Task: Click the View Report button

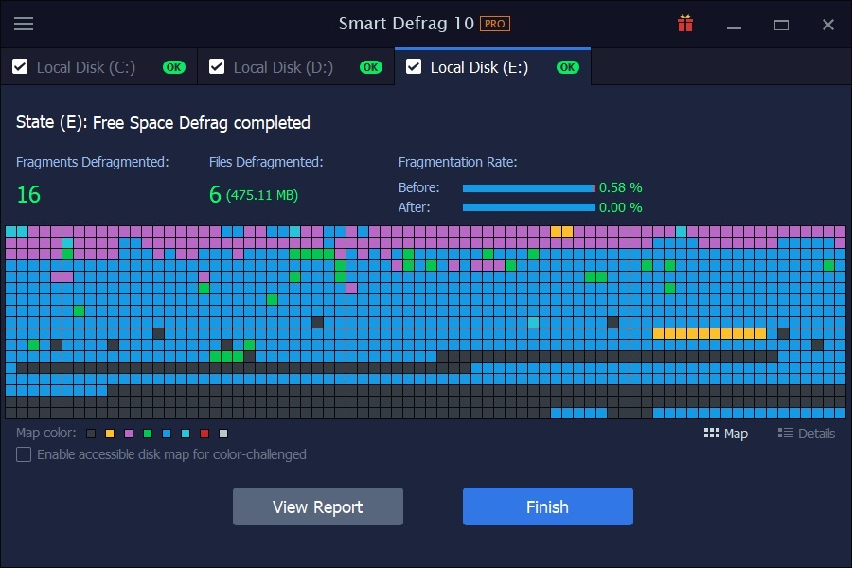Action: (317, 506)
